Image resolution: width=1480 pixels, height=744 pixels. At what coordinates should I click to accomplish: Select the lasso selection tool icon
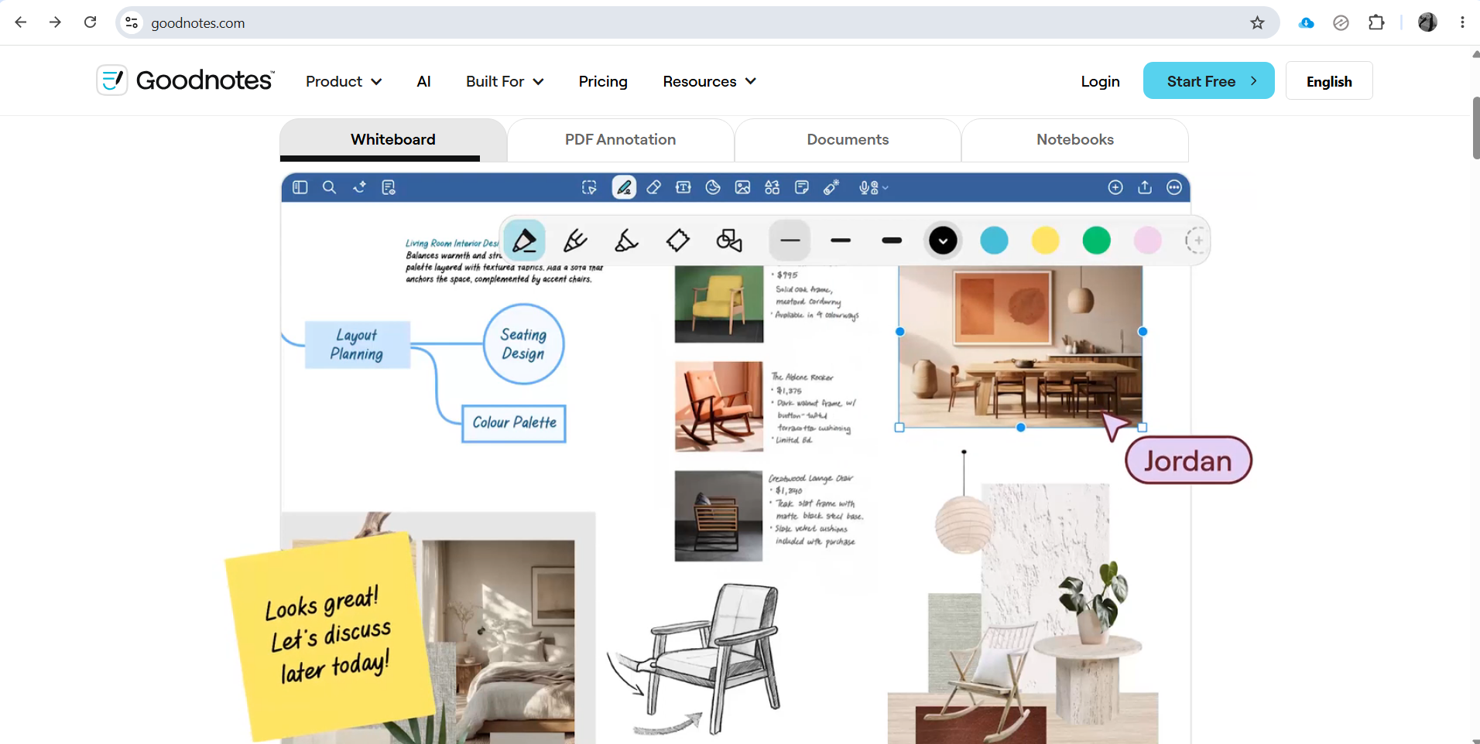tap(589, 187)
